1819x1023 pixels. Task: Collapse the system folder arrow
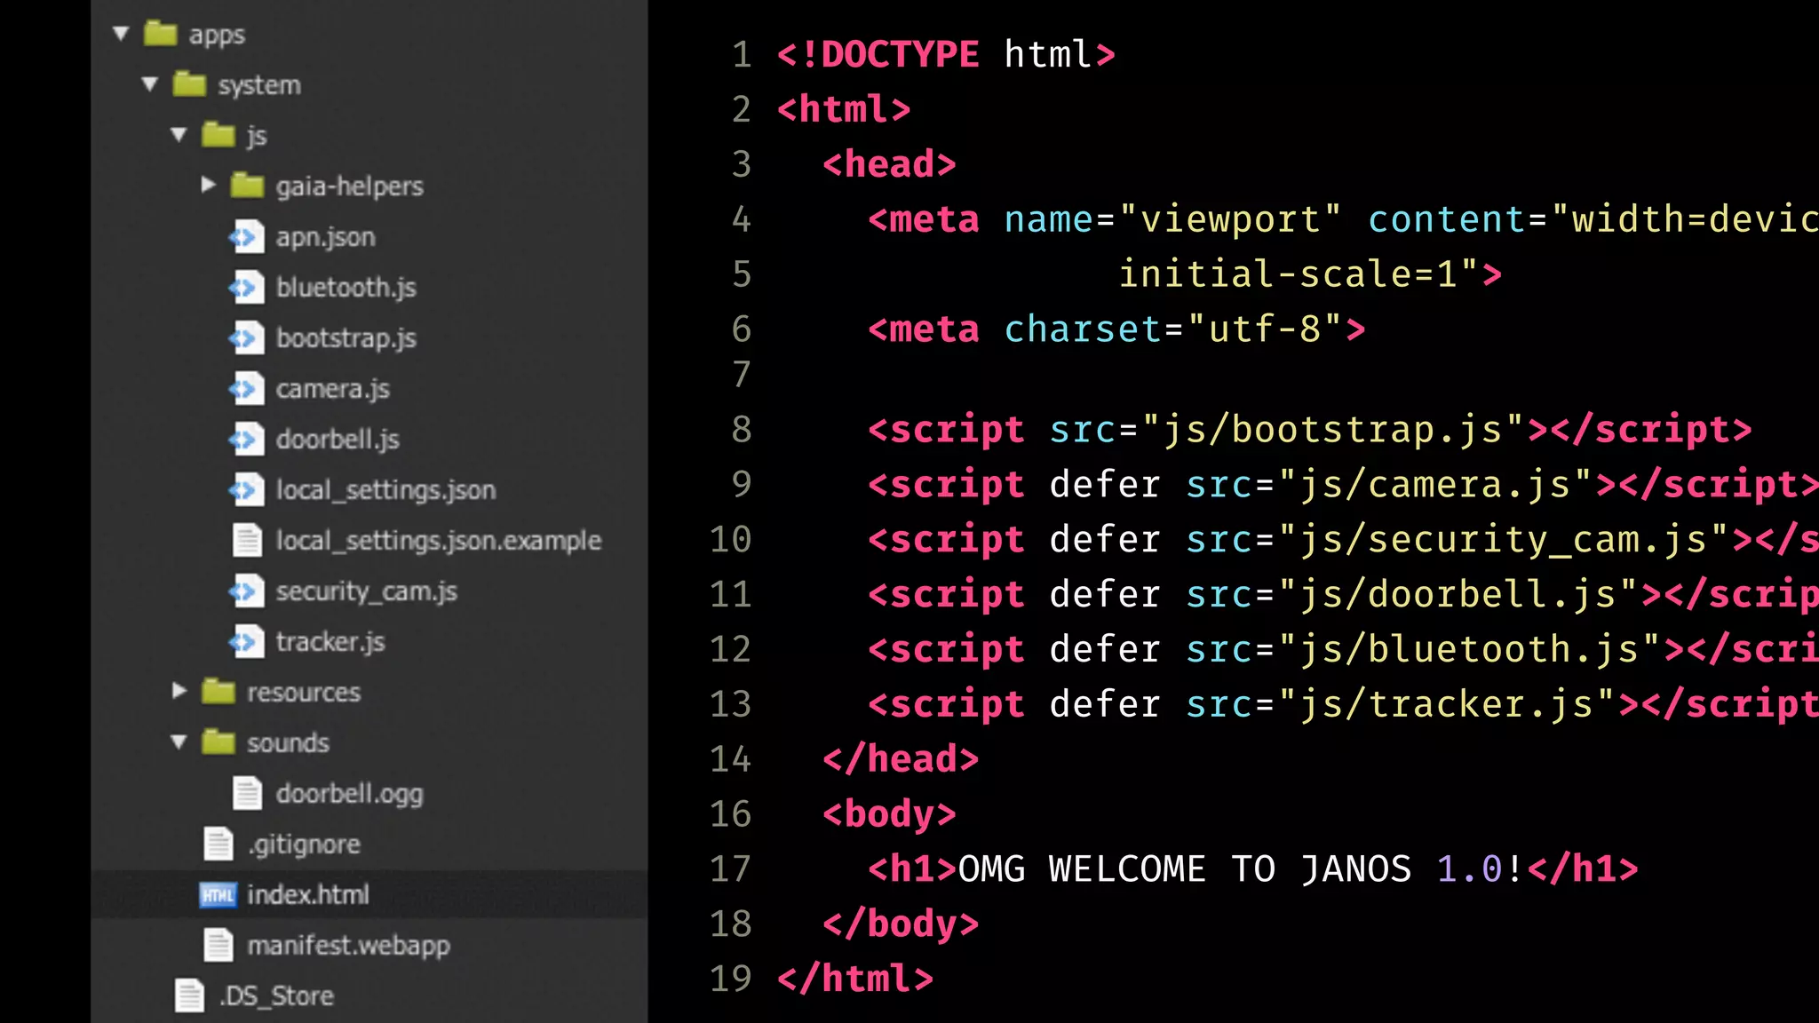[150, 84]
